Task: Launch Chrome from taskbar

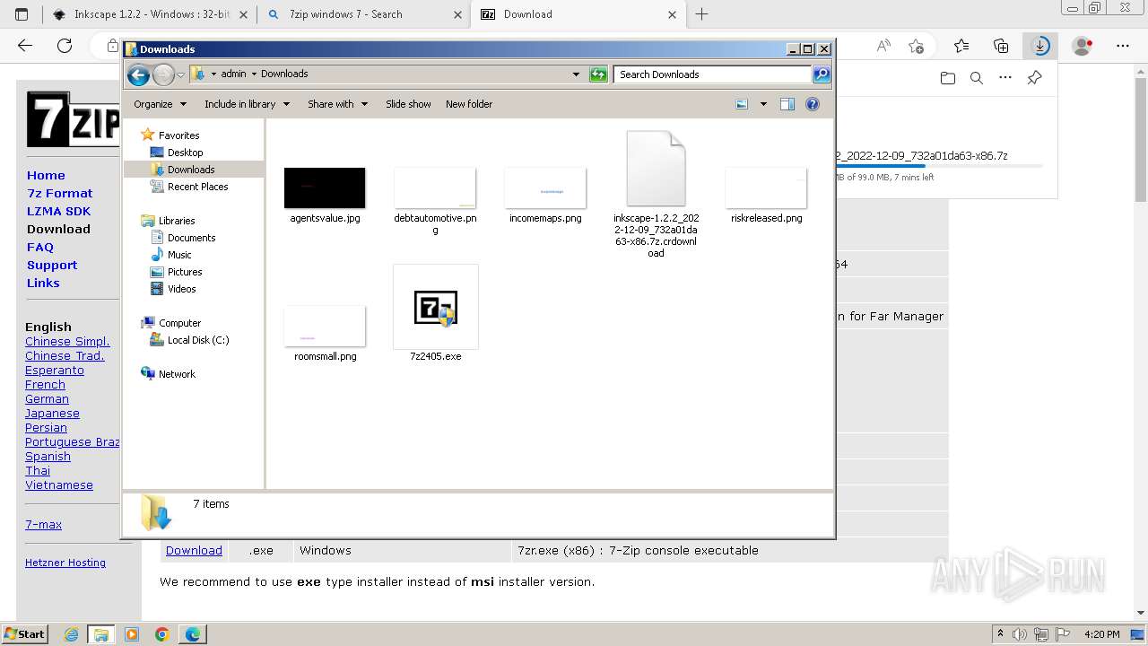Action: pos(162,634)
